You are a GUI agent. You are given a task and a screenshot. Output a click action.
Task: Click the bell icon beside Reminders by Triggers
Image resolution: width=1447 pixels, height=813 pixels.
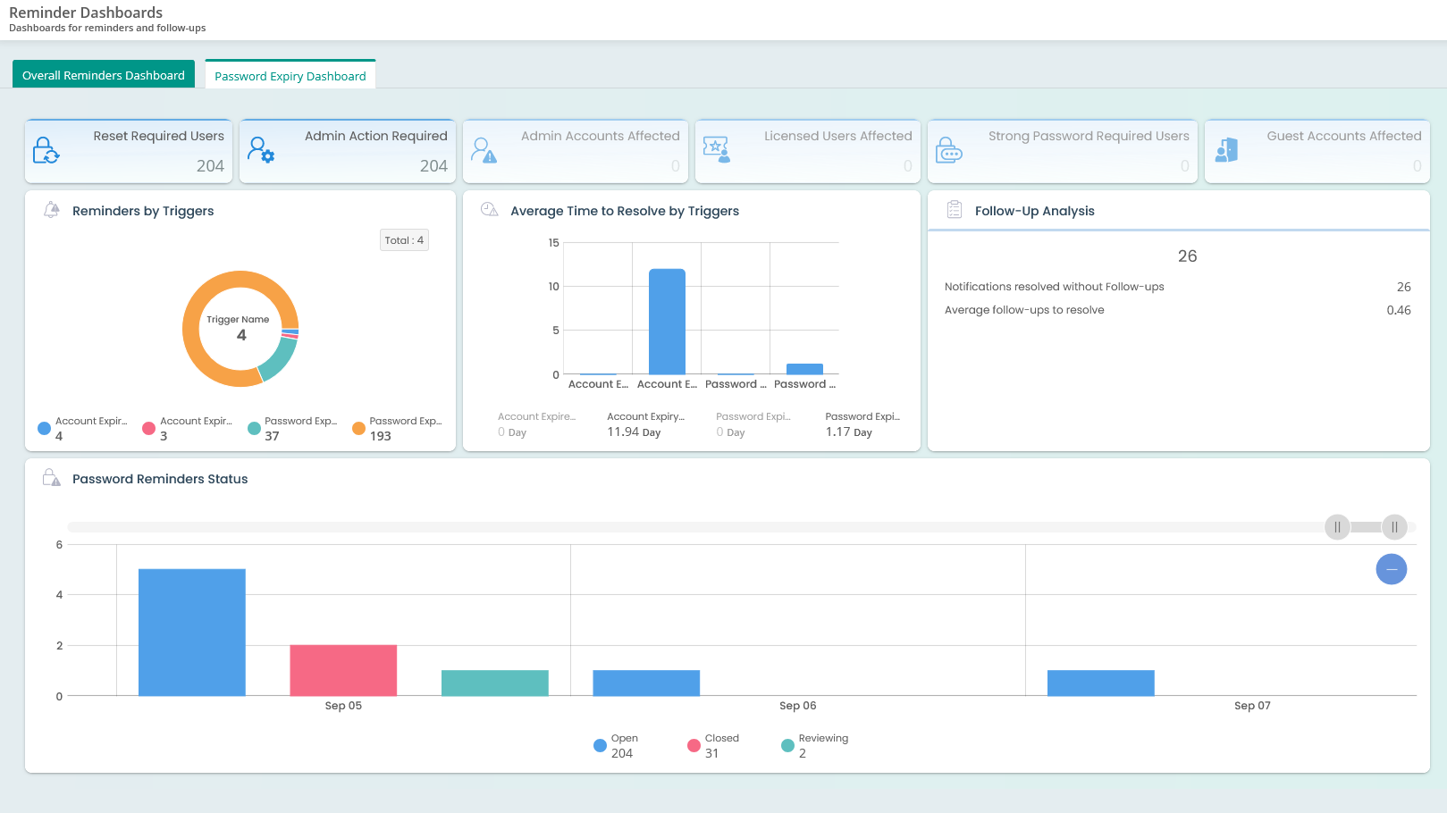(51, 210)
